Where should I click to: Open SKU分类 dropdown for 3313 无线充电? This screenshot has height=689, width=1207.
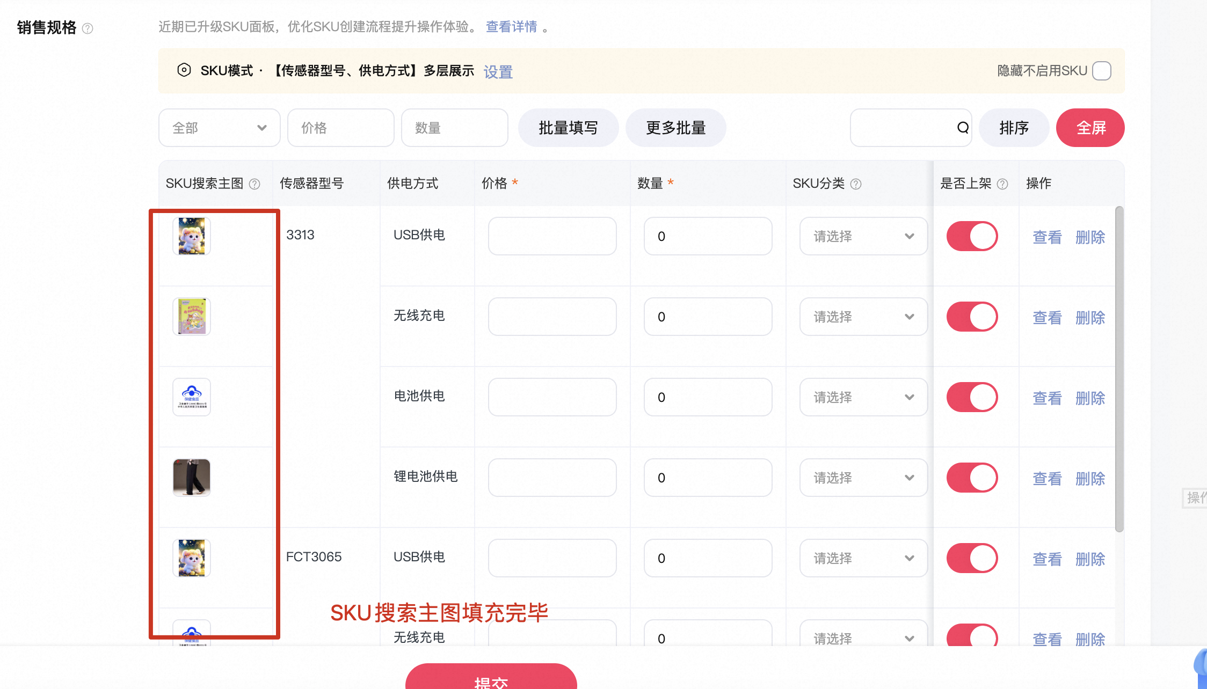click(863, 317)
